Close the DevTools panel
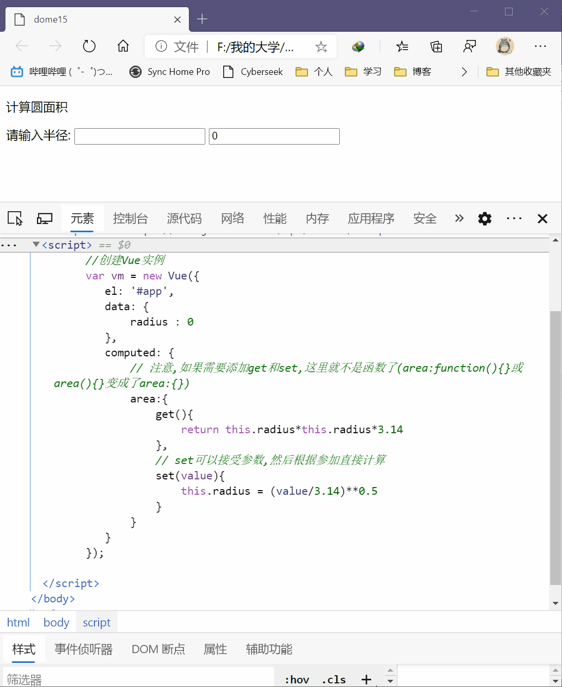562x687 pixels. 542,219
